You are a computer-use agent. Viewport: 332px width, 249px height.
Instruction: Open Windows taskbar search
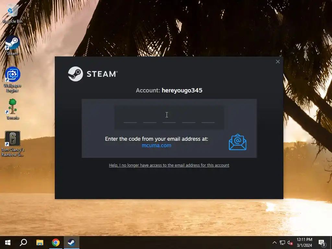[23, 243]
